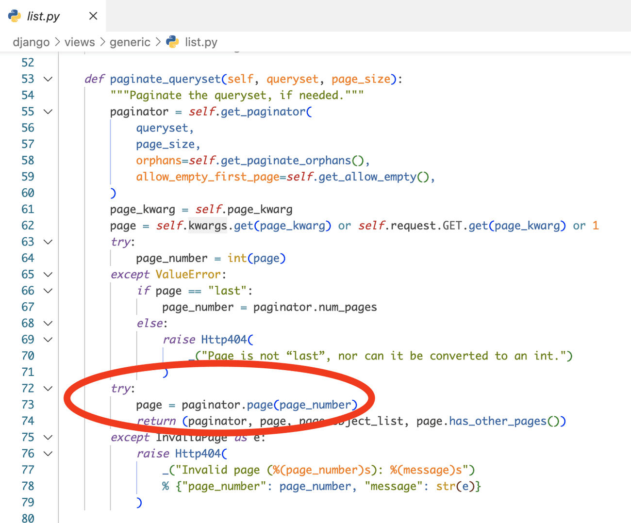
Task: Click ValueError on line 65
Action: click(x=188, y=275)
